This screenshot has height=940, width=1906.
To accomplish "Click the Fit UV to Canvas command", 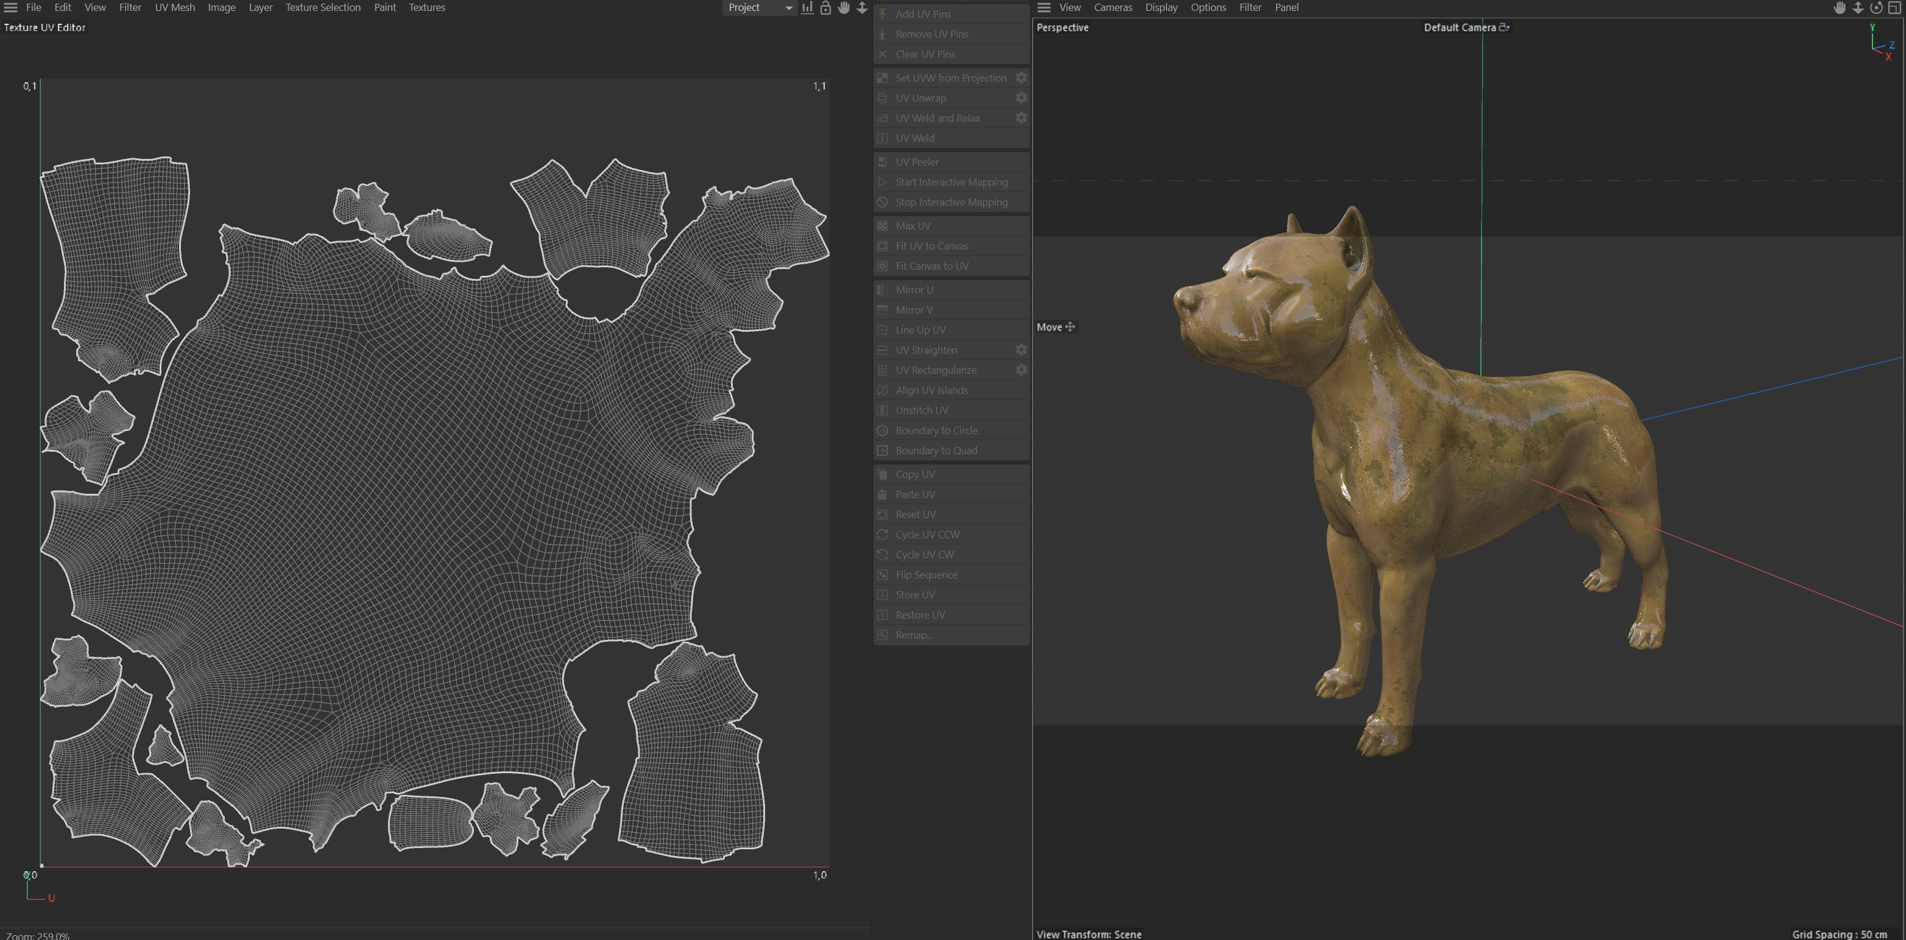I will click(x=931, y=245).
